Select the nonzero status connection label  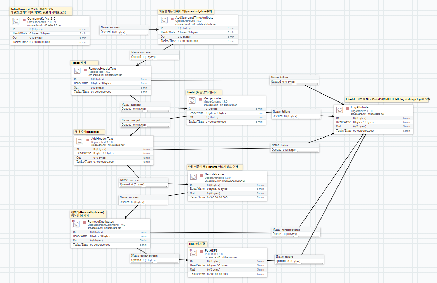(295, 231)
